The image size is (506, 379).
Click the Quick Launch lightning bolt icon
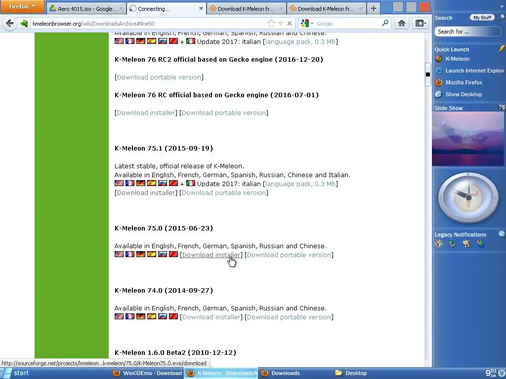tap(501, 49)
